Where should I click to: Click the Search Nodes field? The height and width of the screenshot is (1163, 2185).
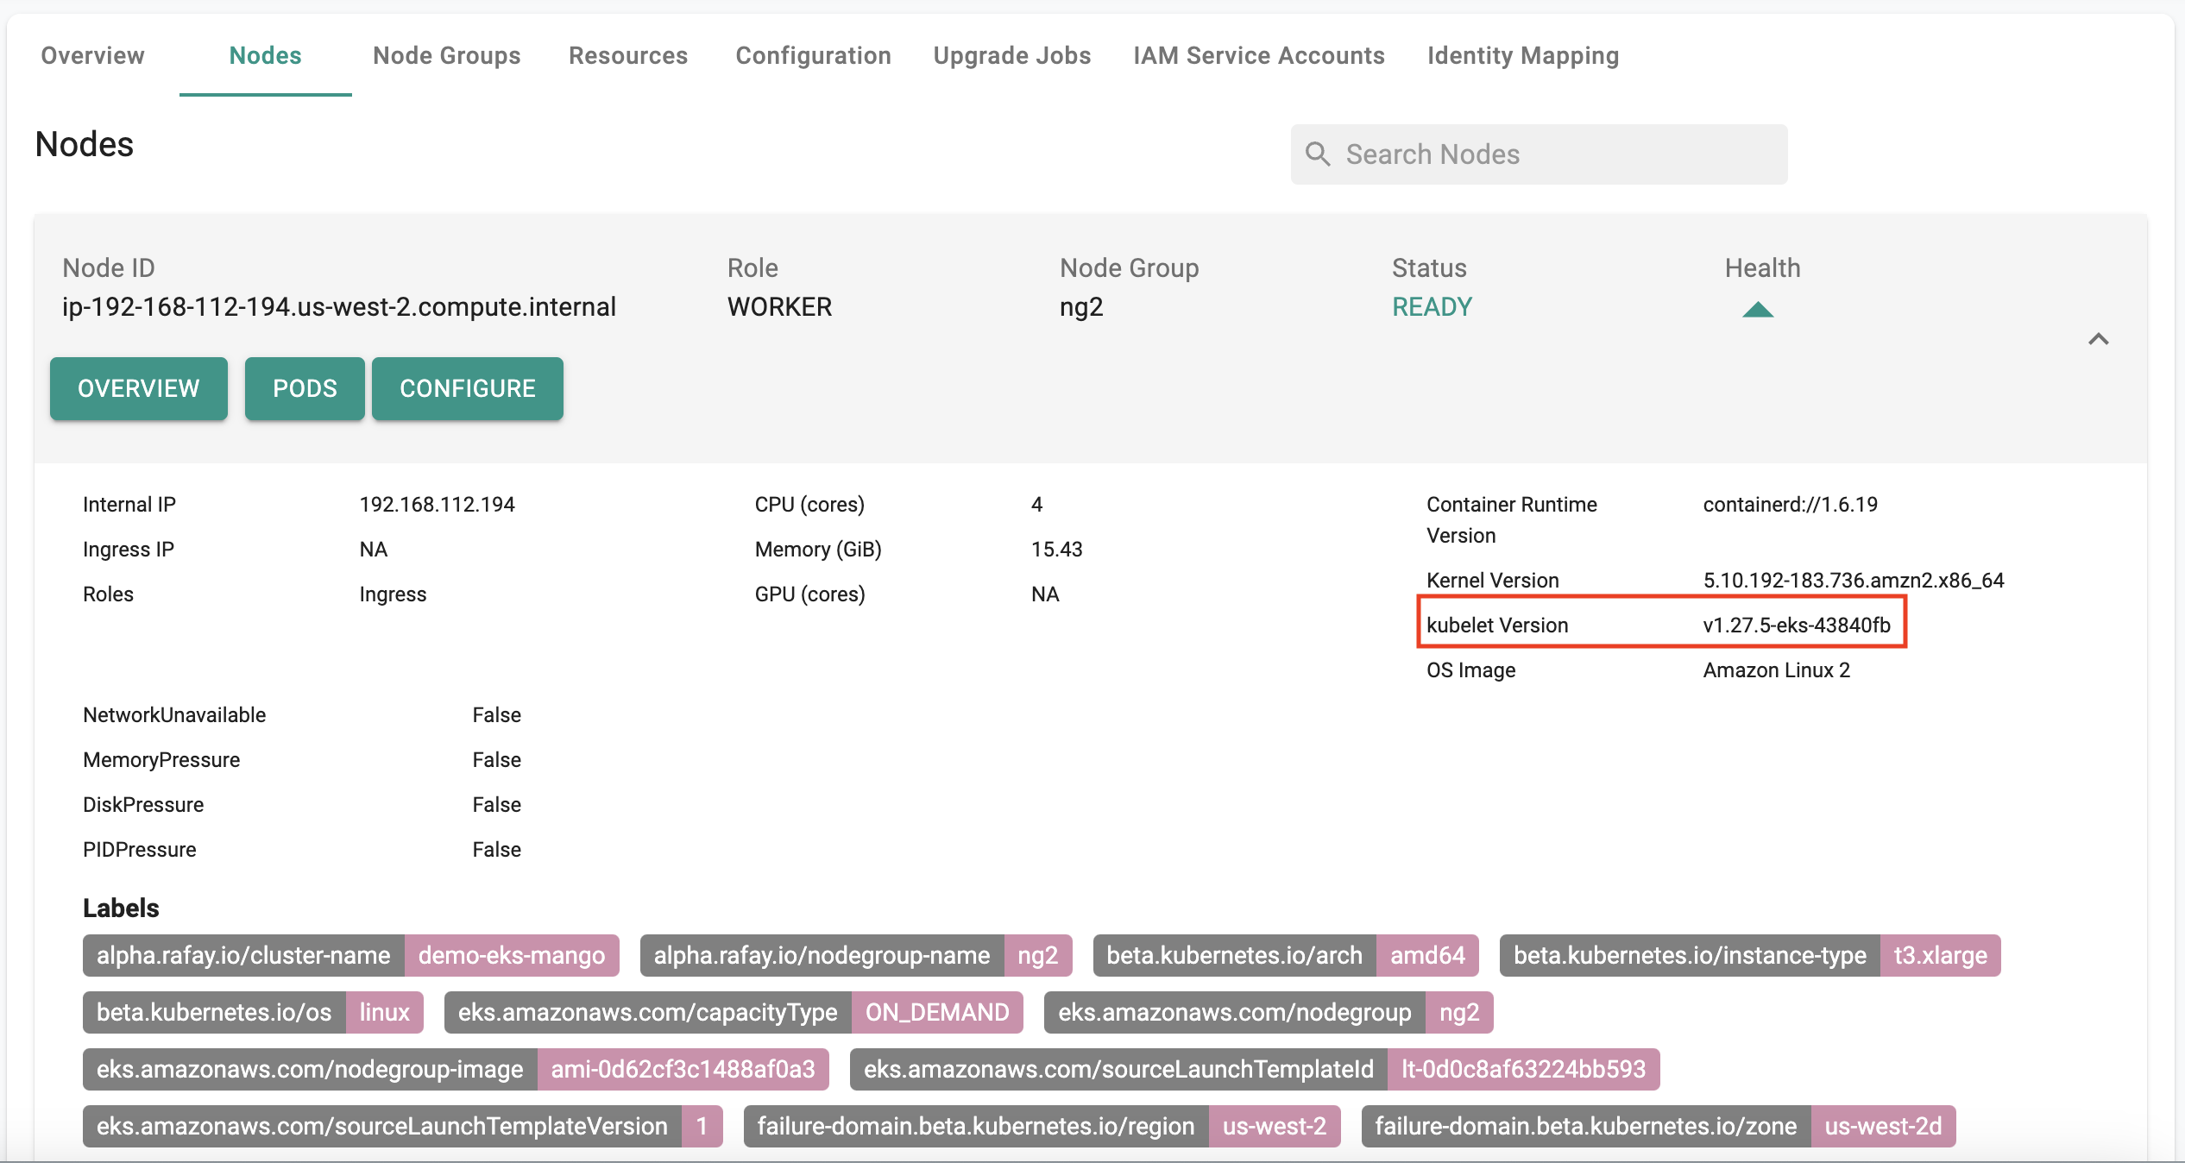(1539, 154)
